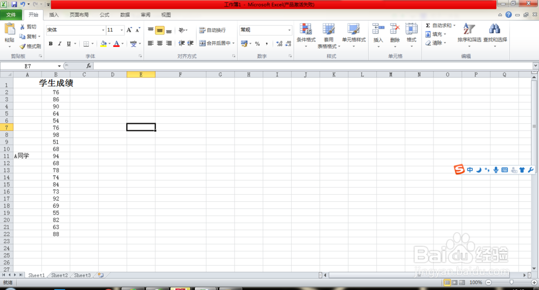Click the orientation text-angle icon

click(182, 30)
